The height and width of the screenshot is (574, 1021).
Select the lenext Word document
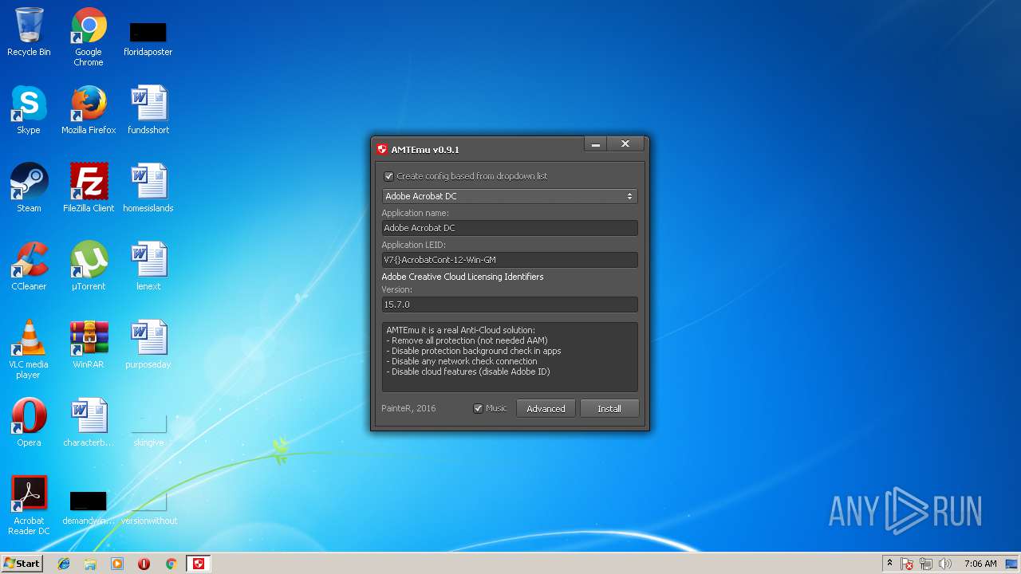(x=148, y=266)
